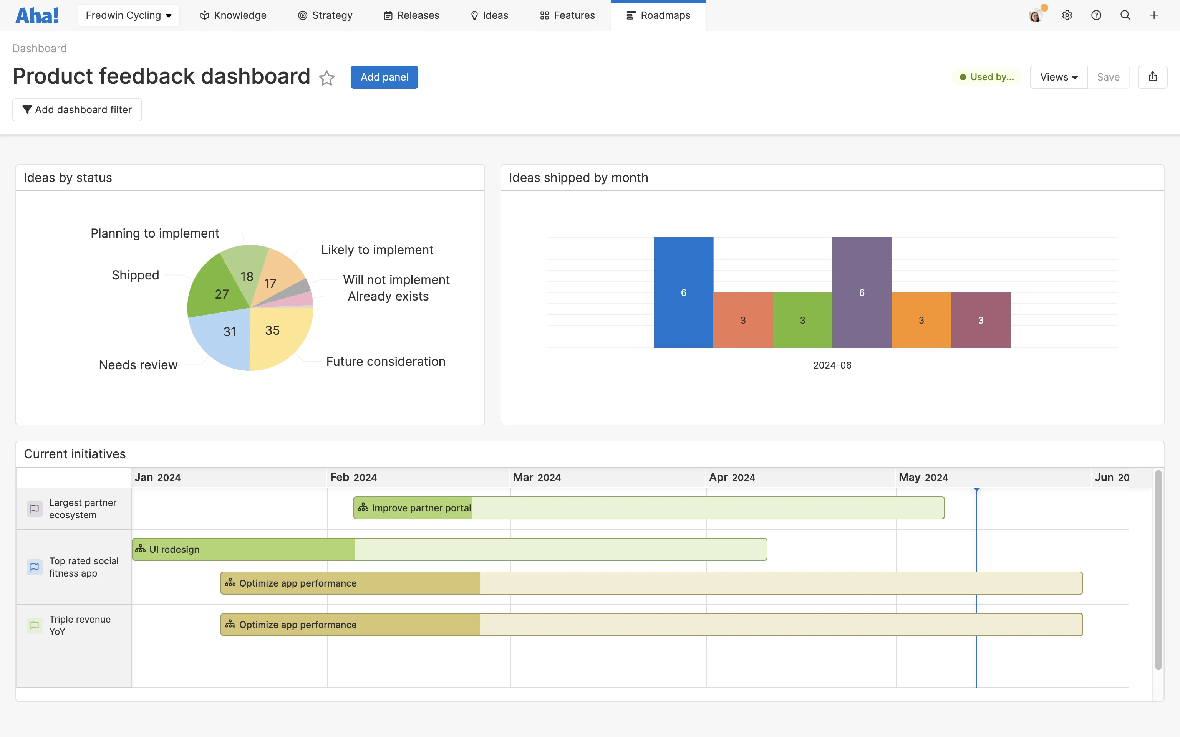Expand the Views dropdown
This screenshot has width=1180, height=737.
[1059, 77]
